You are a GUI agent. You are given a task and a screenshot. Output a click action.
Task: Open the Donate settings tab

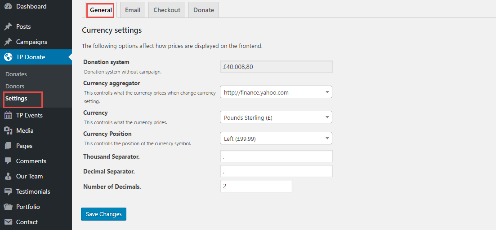coord(204,10)
